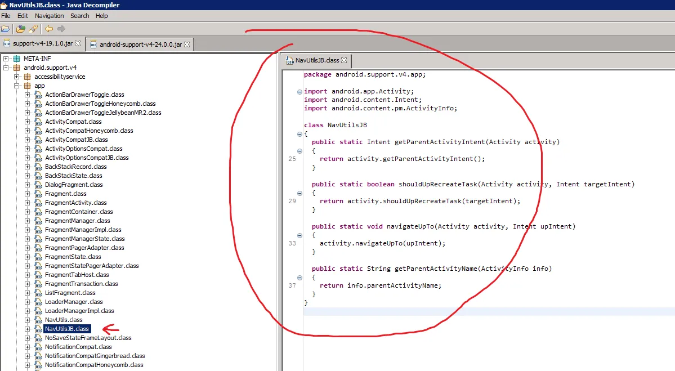Click class file icon of FragmentManager.class

38,221
